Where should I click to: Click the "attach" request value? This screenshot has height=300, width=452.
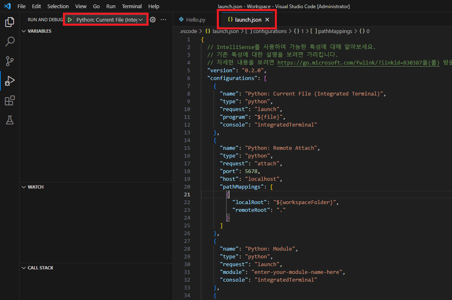[267, 163]
